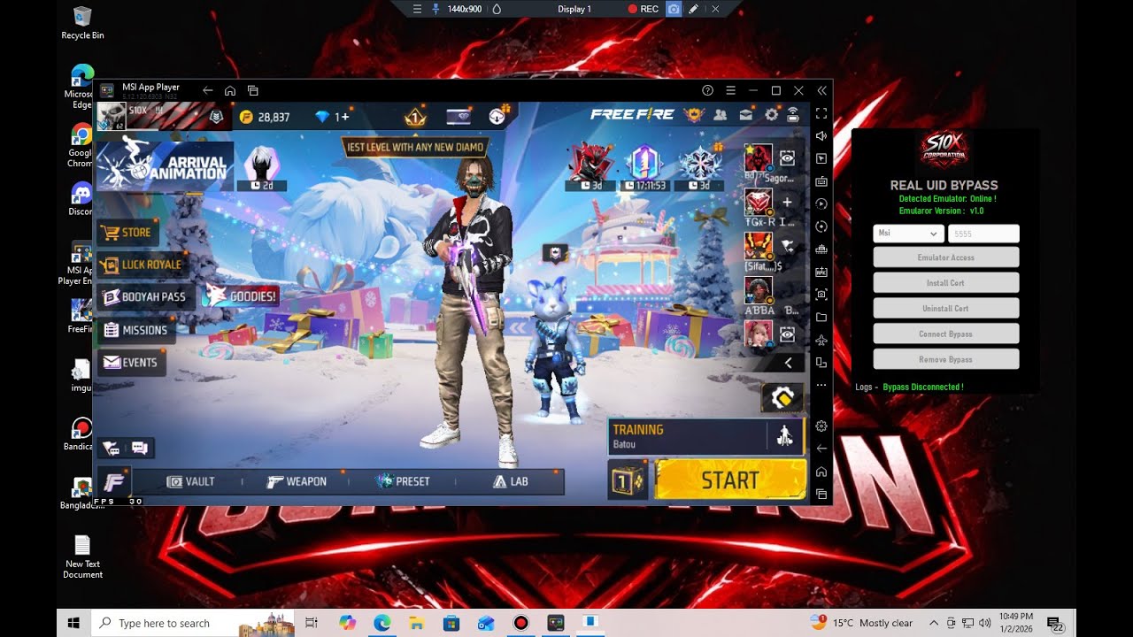Switch to the Weapon tab

tap(297, 481)
